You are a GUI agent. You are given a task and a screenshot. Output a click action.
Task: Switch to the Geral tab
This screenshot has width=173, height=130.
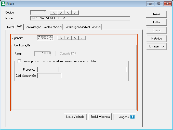[10, 27]
